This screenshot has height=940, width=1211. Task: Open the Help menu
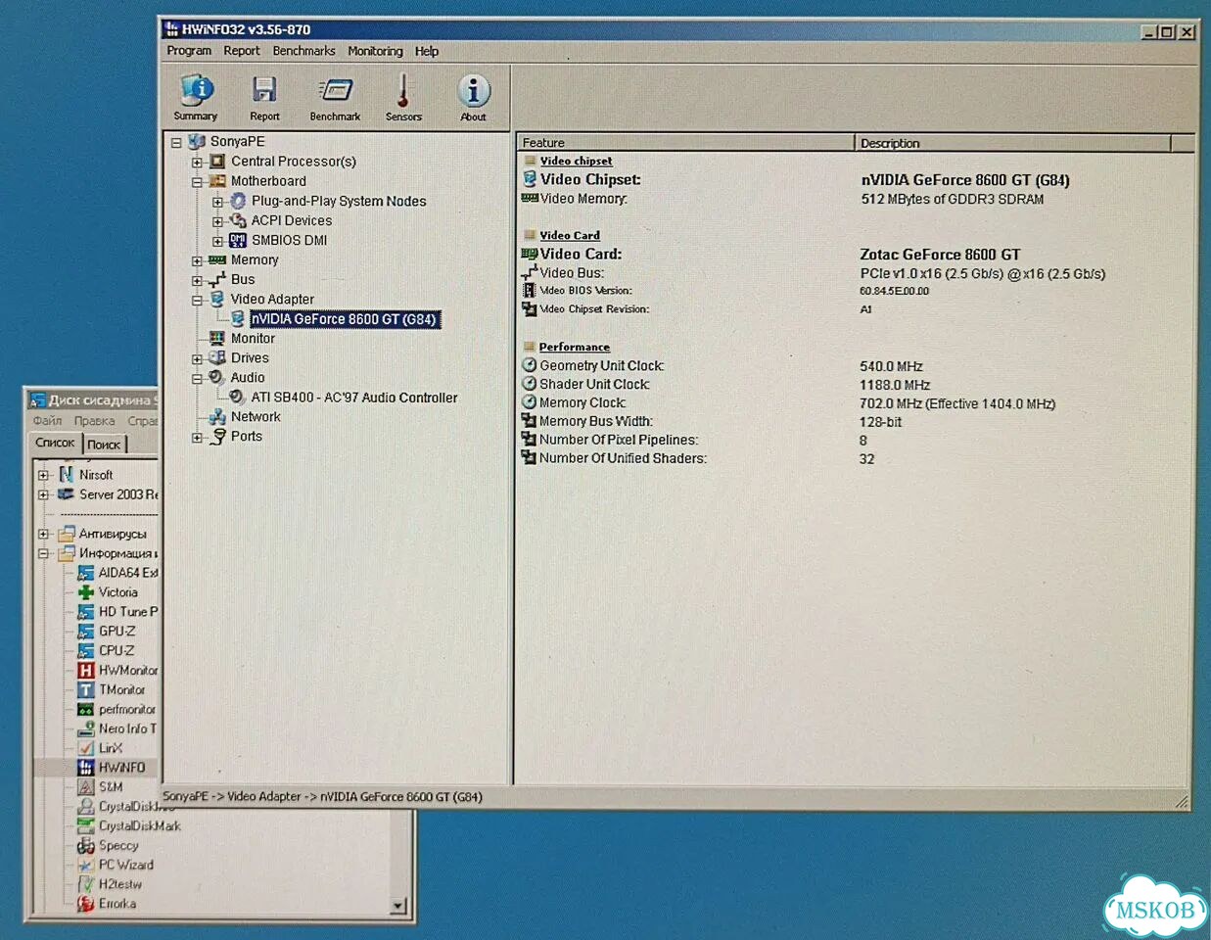click(426, 51)
